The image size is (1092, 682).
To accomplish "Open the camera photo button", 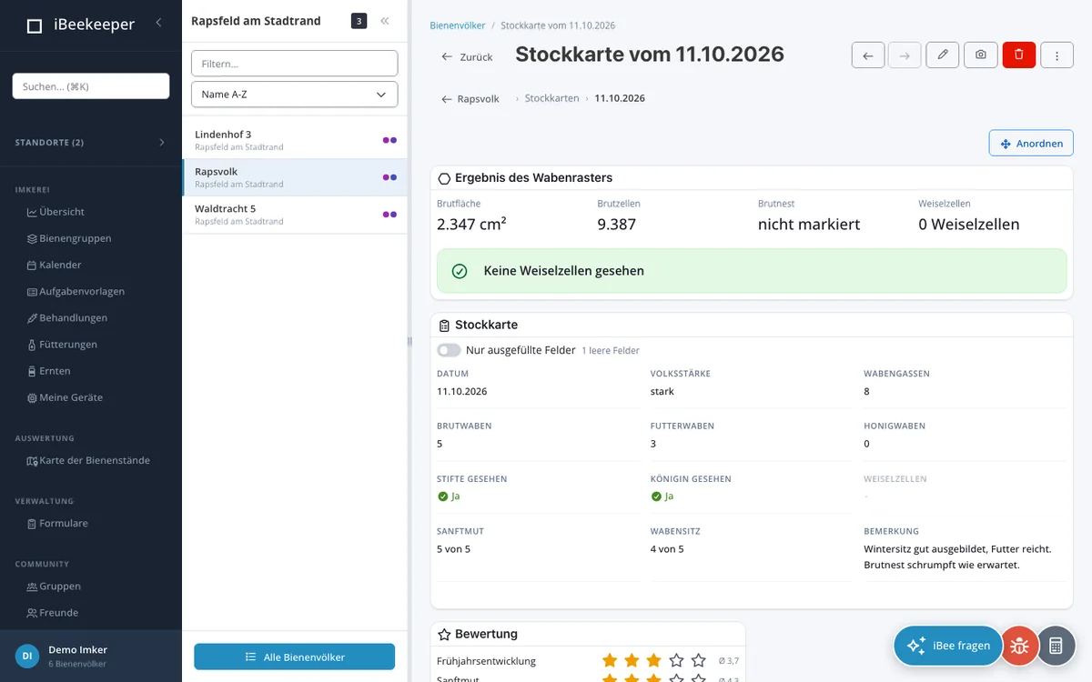I will click(980, 55).
